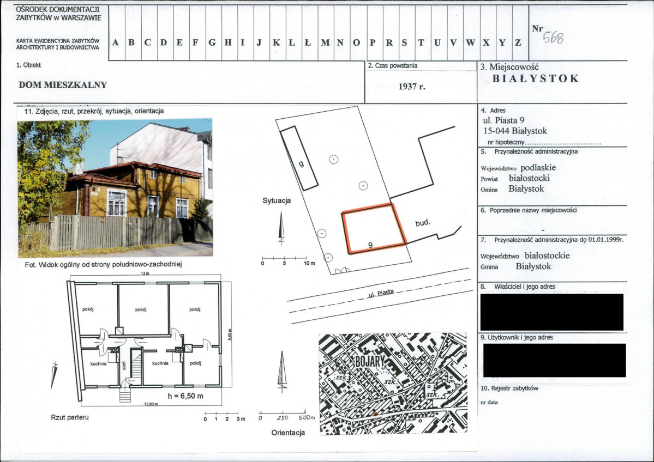Select the letter box "Z" in the header
654x462 pixels.
coord(519,42)
